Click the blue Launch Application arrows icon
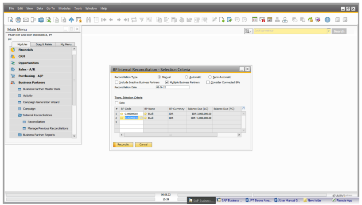This screenshot has height=205, width=362. coord(71,20)
